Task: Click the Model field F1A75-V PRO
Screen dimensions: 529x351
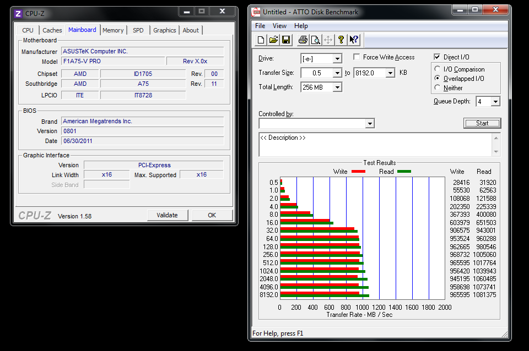Action: tap(114, 61)
